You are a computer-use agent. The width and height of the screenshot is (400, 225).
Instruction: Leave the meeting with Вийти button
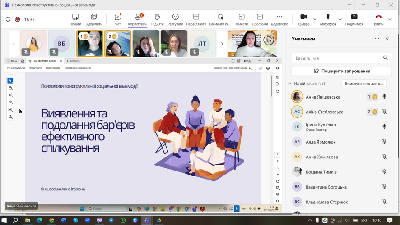pos(378,19)
